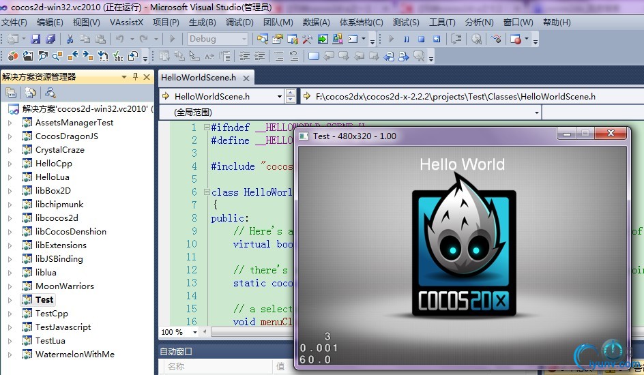
Task: Select the CocosDragonJS project
Action: (x=67, y=136)
